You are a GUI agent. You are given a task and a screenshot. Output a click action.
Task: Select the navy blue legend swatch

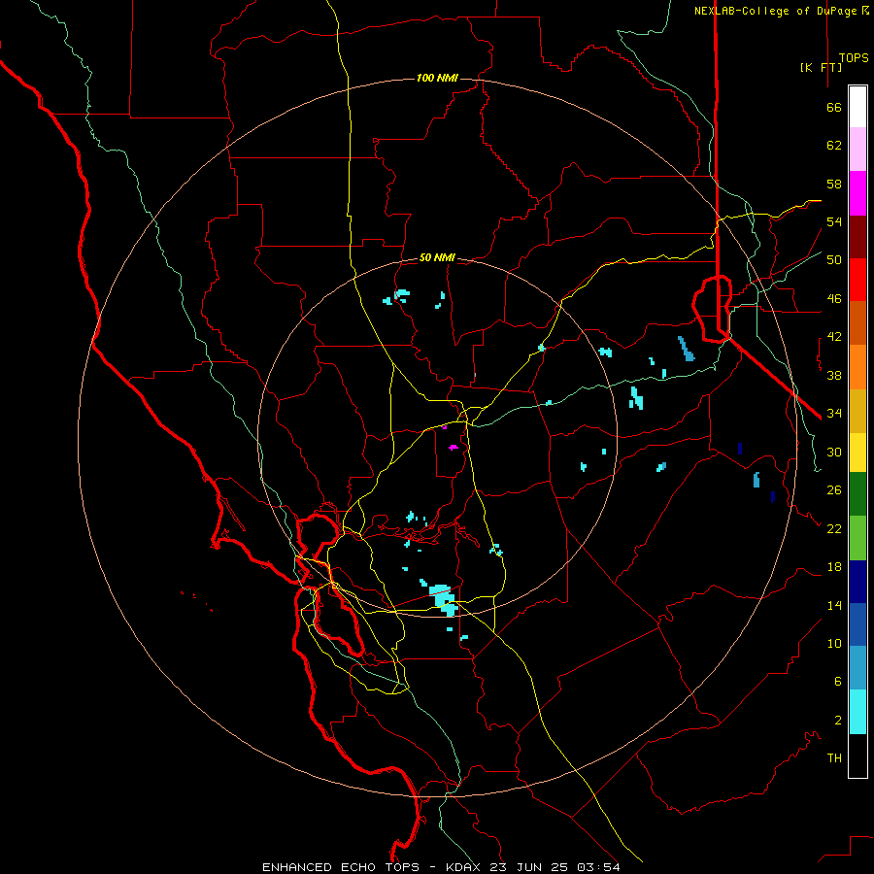[857, 582]
